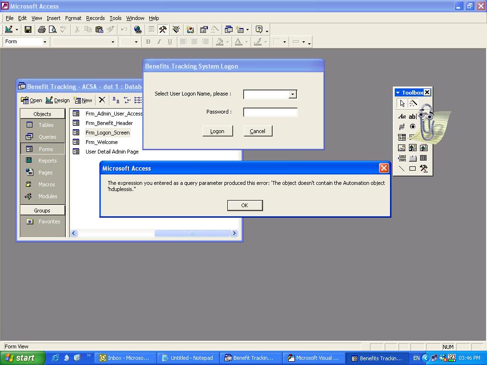This screenshot has width=487, height=365.
Task: Click New in the database window toolbar
Action: (x=83, y=100)
